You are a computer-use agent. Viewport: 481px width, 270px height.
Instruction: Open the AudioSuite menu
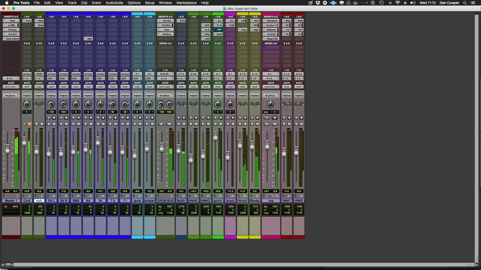[114, 3]
